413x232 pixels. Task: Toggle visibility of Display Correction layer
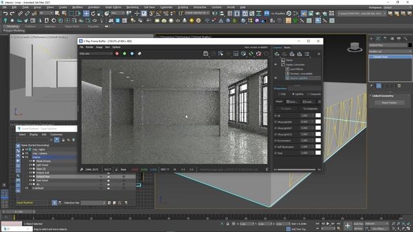click(x=276, y=64)
